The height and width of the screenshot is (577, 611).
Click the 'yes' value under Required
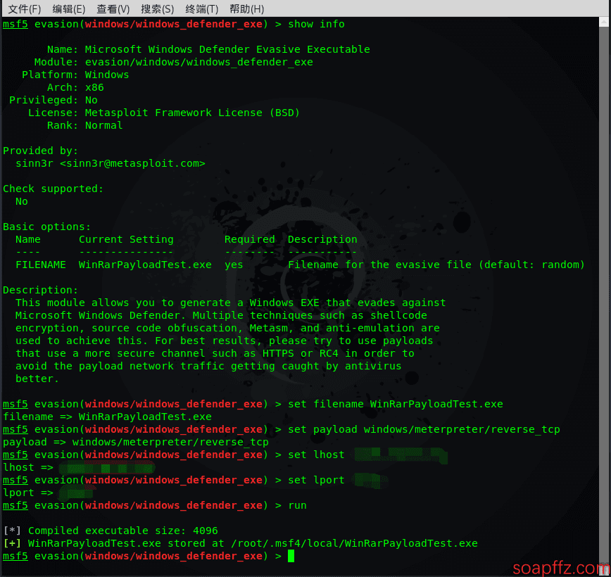click(234, 265)
